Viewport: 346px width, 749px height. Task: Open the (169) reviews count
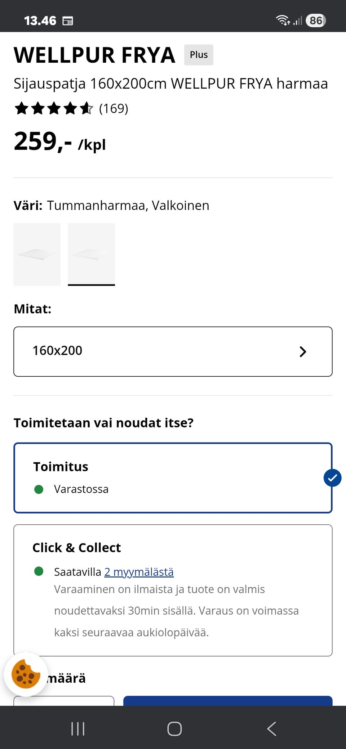pyautogui.click(x=114, y=108)
